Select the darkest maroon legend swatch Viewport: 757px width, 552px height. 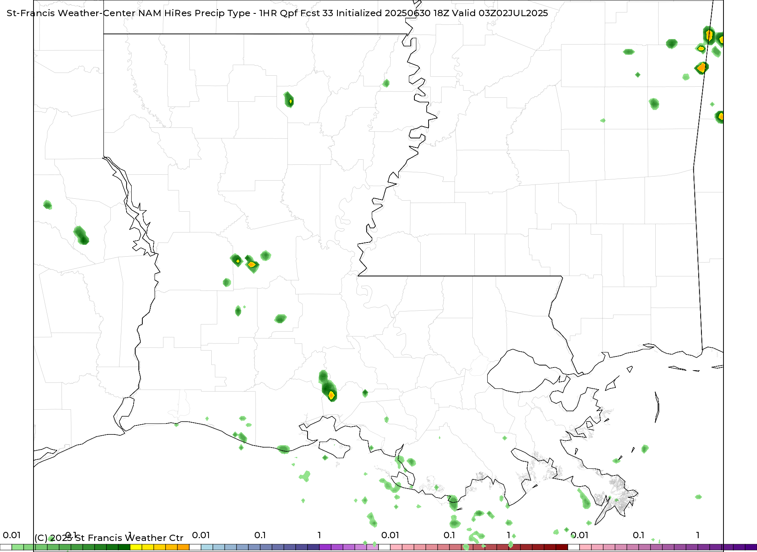click(562, 547)
